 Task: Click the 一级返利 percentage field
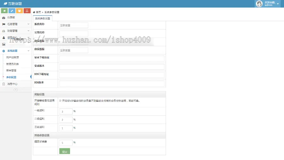pyautogui.click(x=66, y=111)
